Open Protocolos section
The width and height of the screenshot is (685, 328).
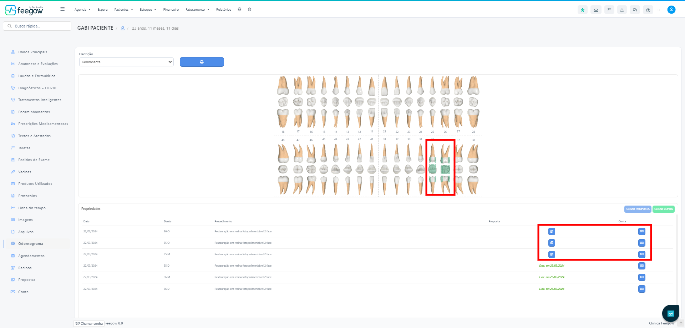click(x=27, y=196)
